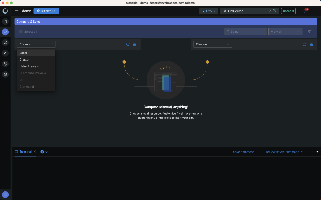The height and width of the screenshot is (200, 321).
Task: Click the 'Compare (almost) anything!' heading
Action: pos(166,107)
